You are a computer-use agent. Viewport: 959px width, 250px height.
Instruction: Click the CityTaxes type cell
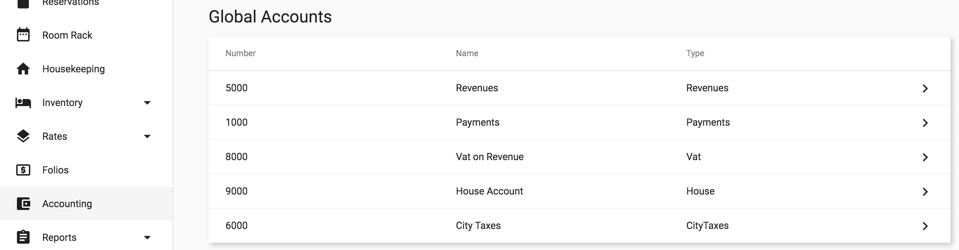click(707, 226)
